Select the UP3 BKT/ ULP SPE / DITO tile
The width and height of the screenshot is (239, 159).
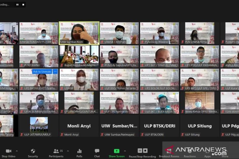[x=200, y=79]
